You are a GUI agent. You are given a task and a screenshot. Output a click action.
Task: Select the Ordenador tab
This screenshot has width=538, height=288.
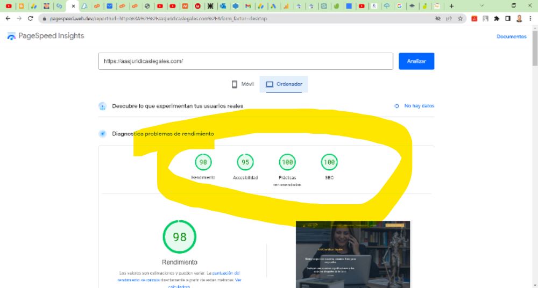[284, 84]
